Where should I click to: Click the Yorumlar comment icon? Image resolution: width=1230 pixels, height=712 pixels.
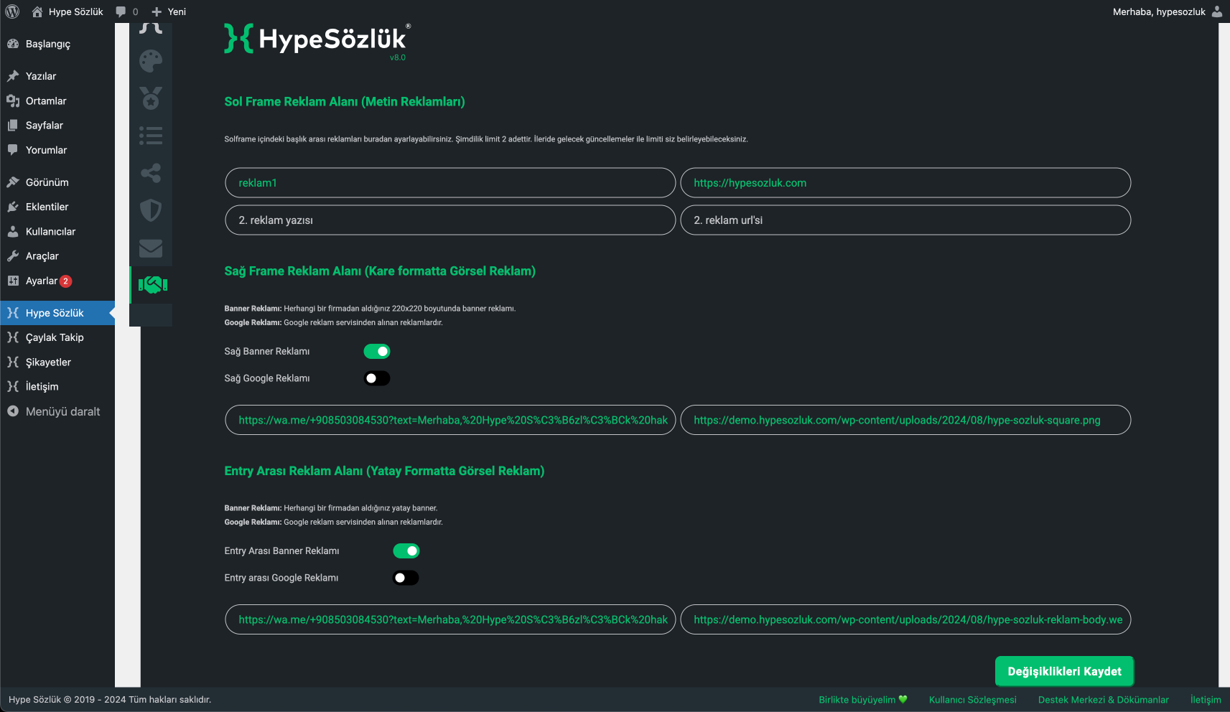click(13, 150)
